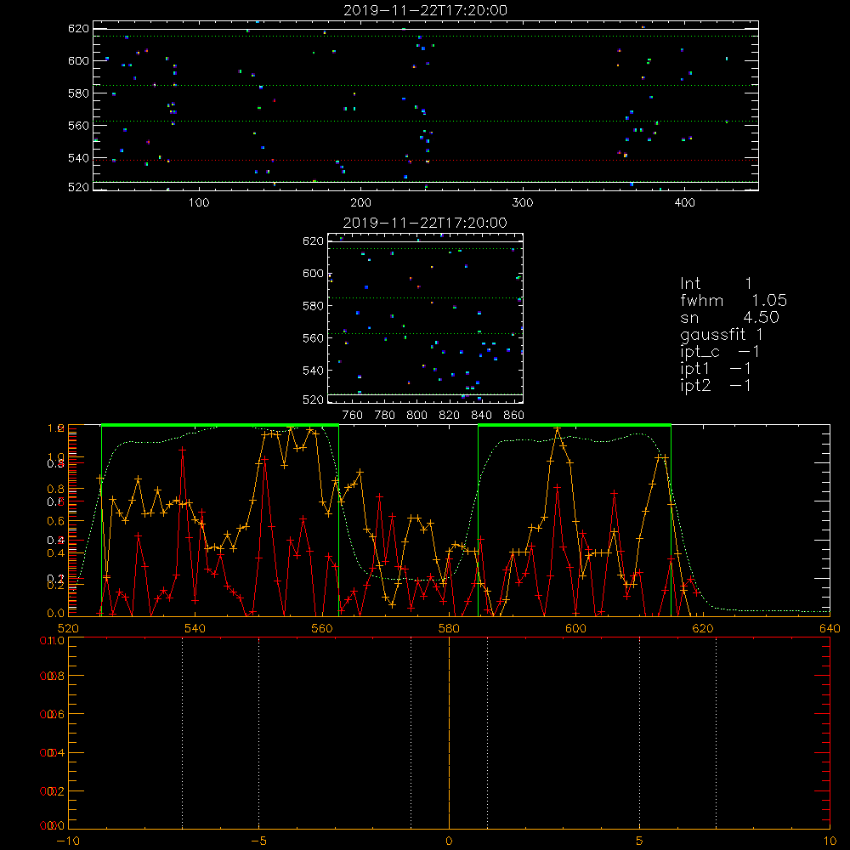Click x-axis label 600 of profile plot

pyautogui.click(x=575, y=628)
